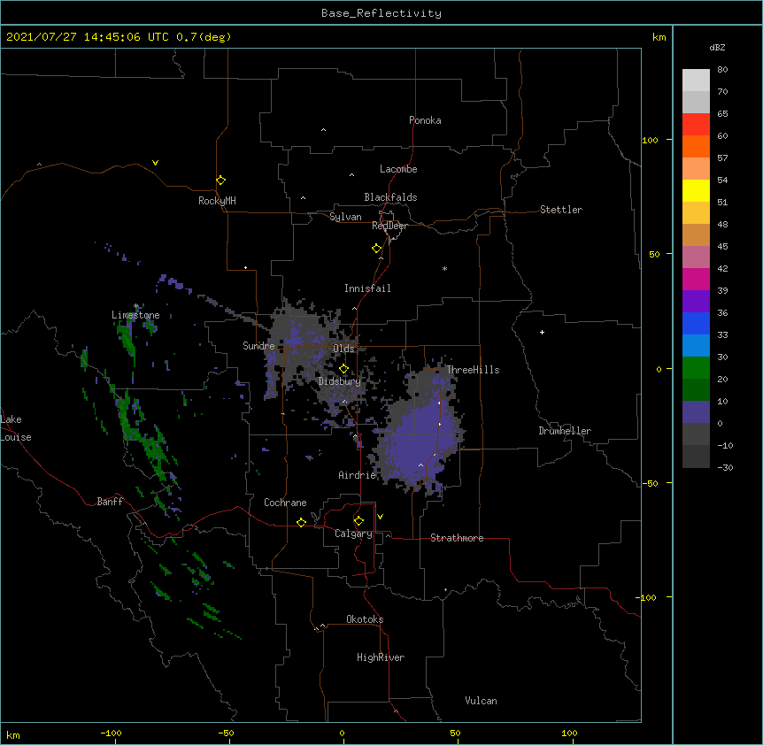Pick the purple 39–36 dBZ legend swatch
The width and height of the screenshot is (763, 745).
tap(696, 301)
